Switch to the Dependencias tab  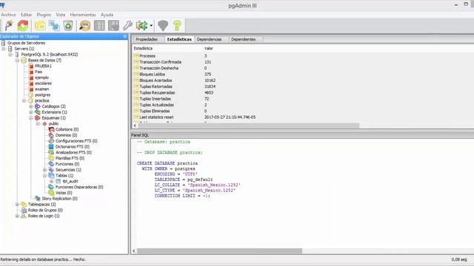point(209,39)
